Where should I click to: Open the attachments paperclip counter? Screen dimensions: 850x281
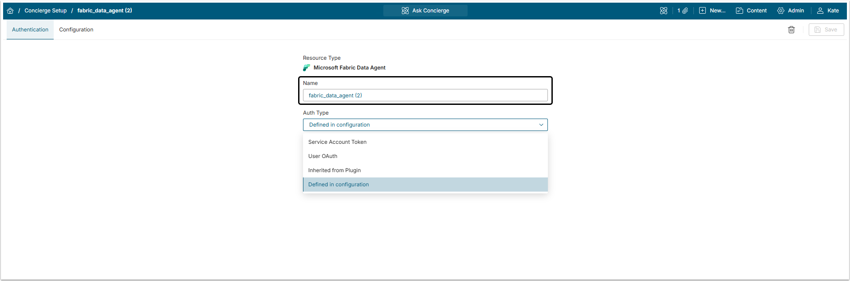point(682,11)
